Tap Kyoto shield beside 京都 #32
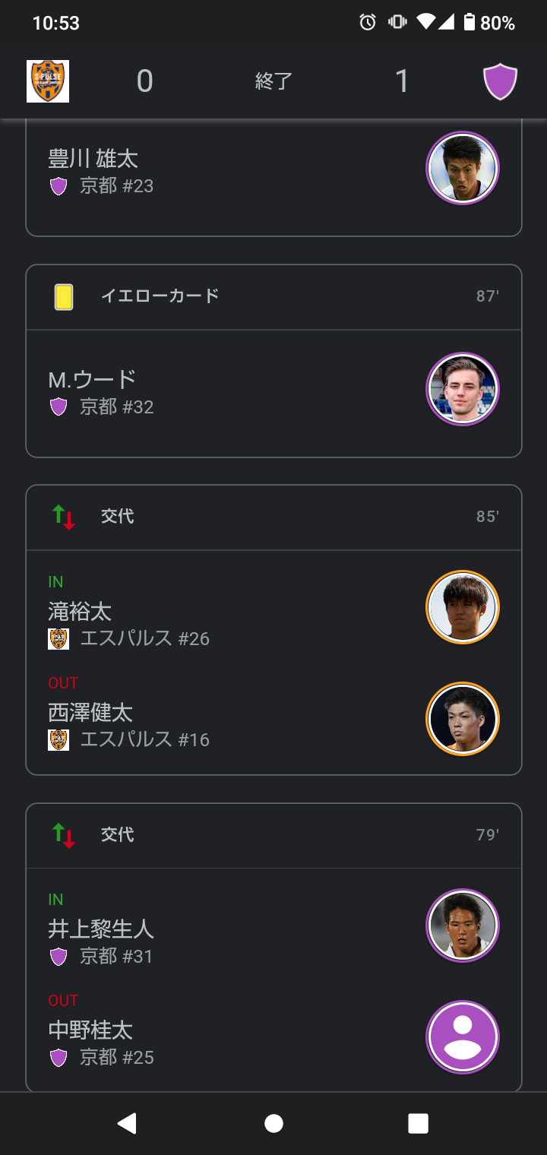Viewport: 547px width, 1155px height. (x=58, y=407)
